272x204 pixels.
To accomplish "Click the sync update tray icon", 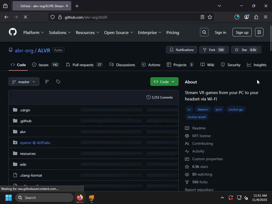I will [x=231, y=198].
